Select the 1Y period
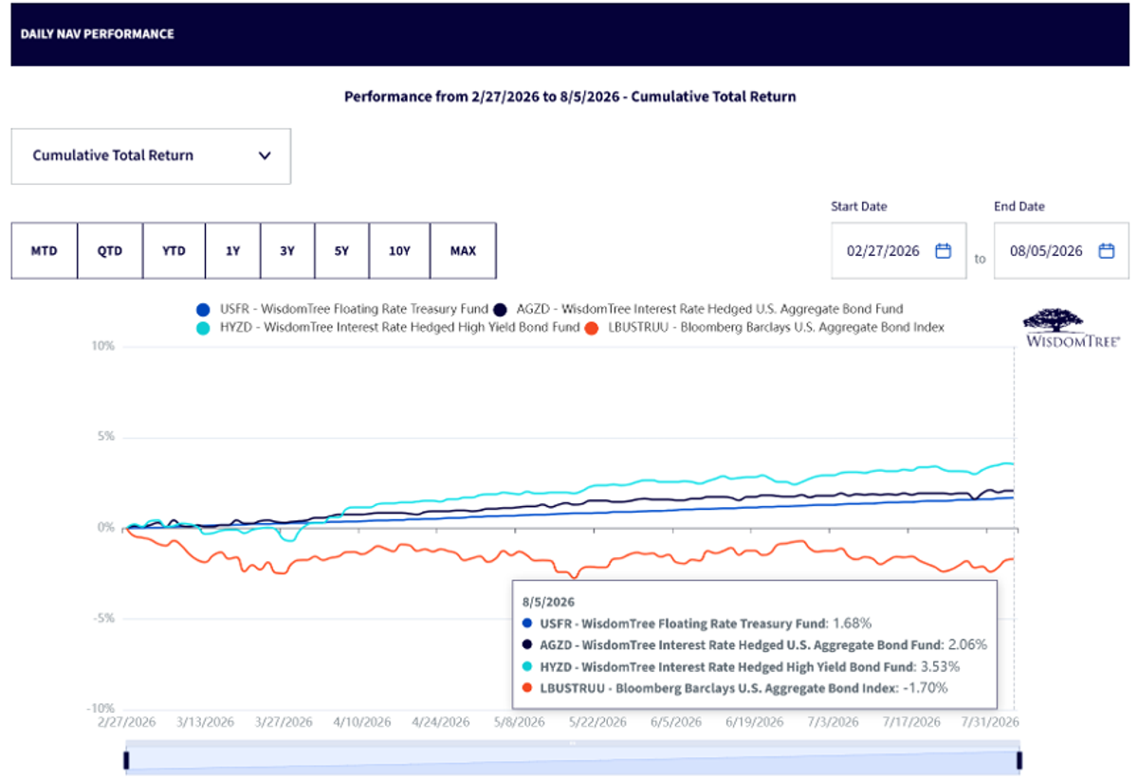 pyautogui.click(x=232, y=251)
